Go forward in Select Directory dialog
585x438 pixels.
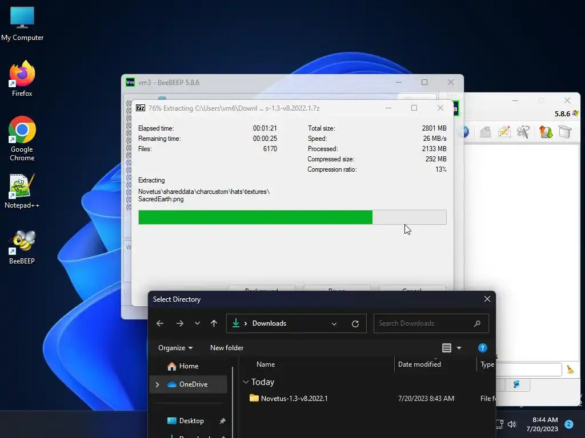click(180, 323)
